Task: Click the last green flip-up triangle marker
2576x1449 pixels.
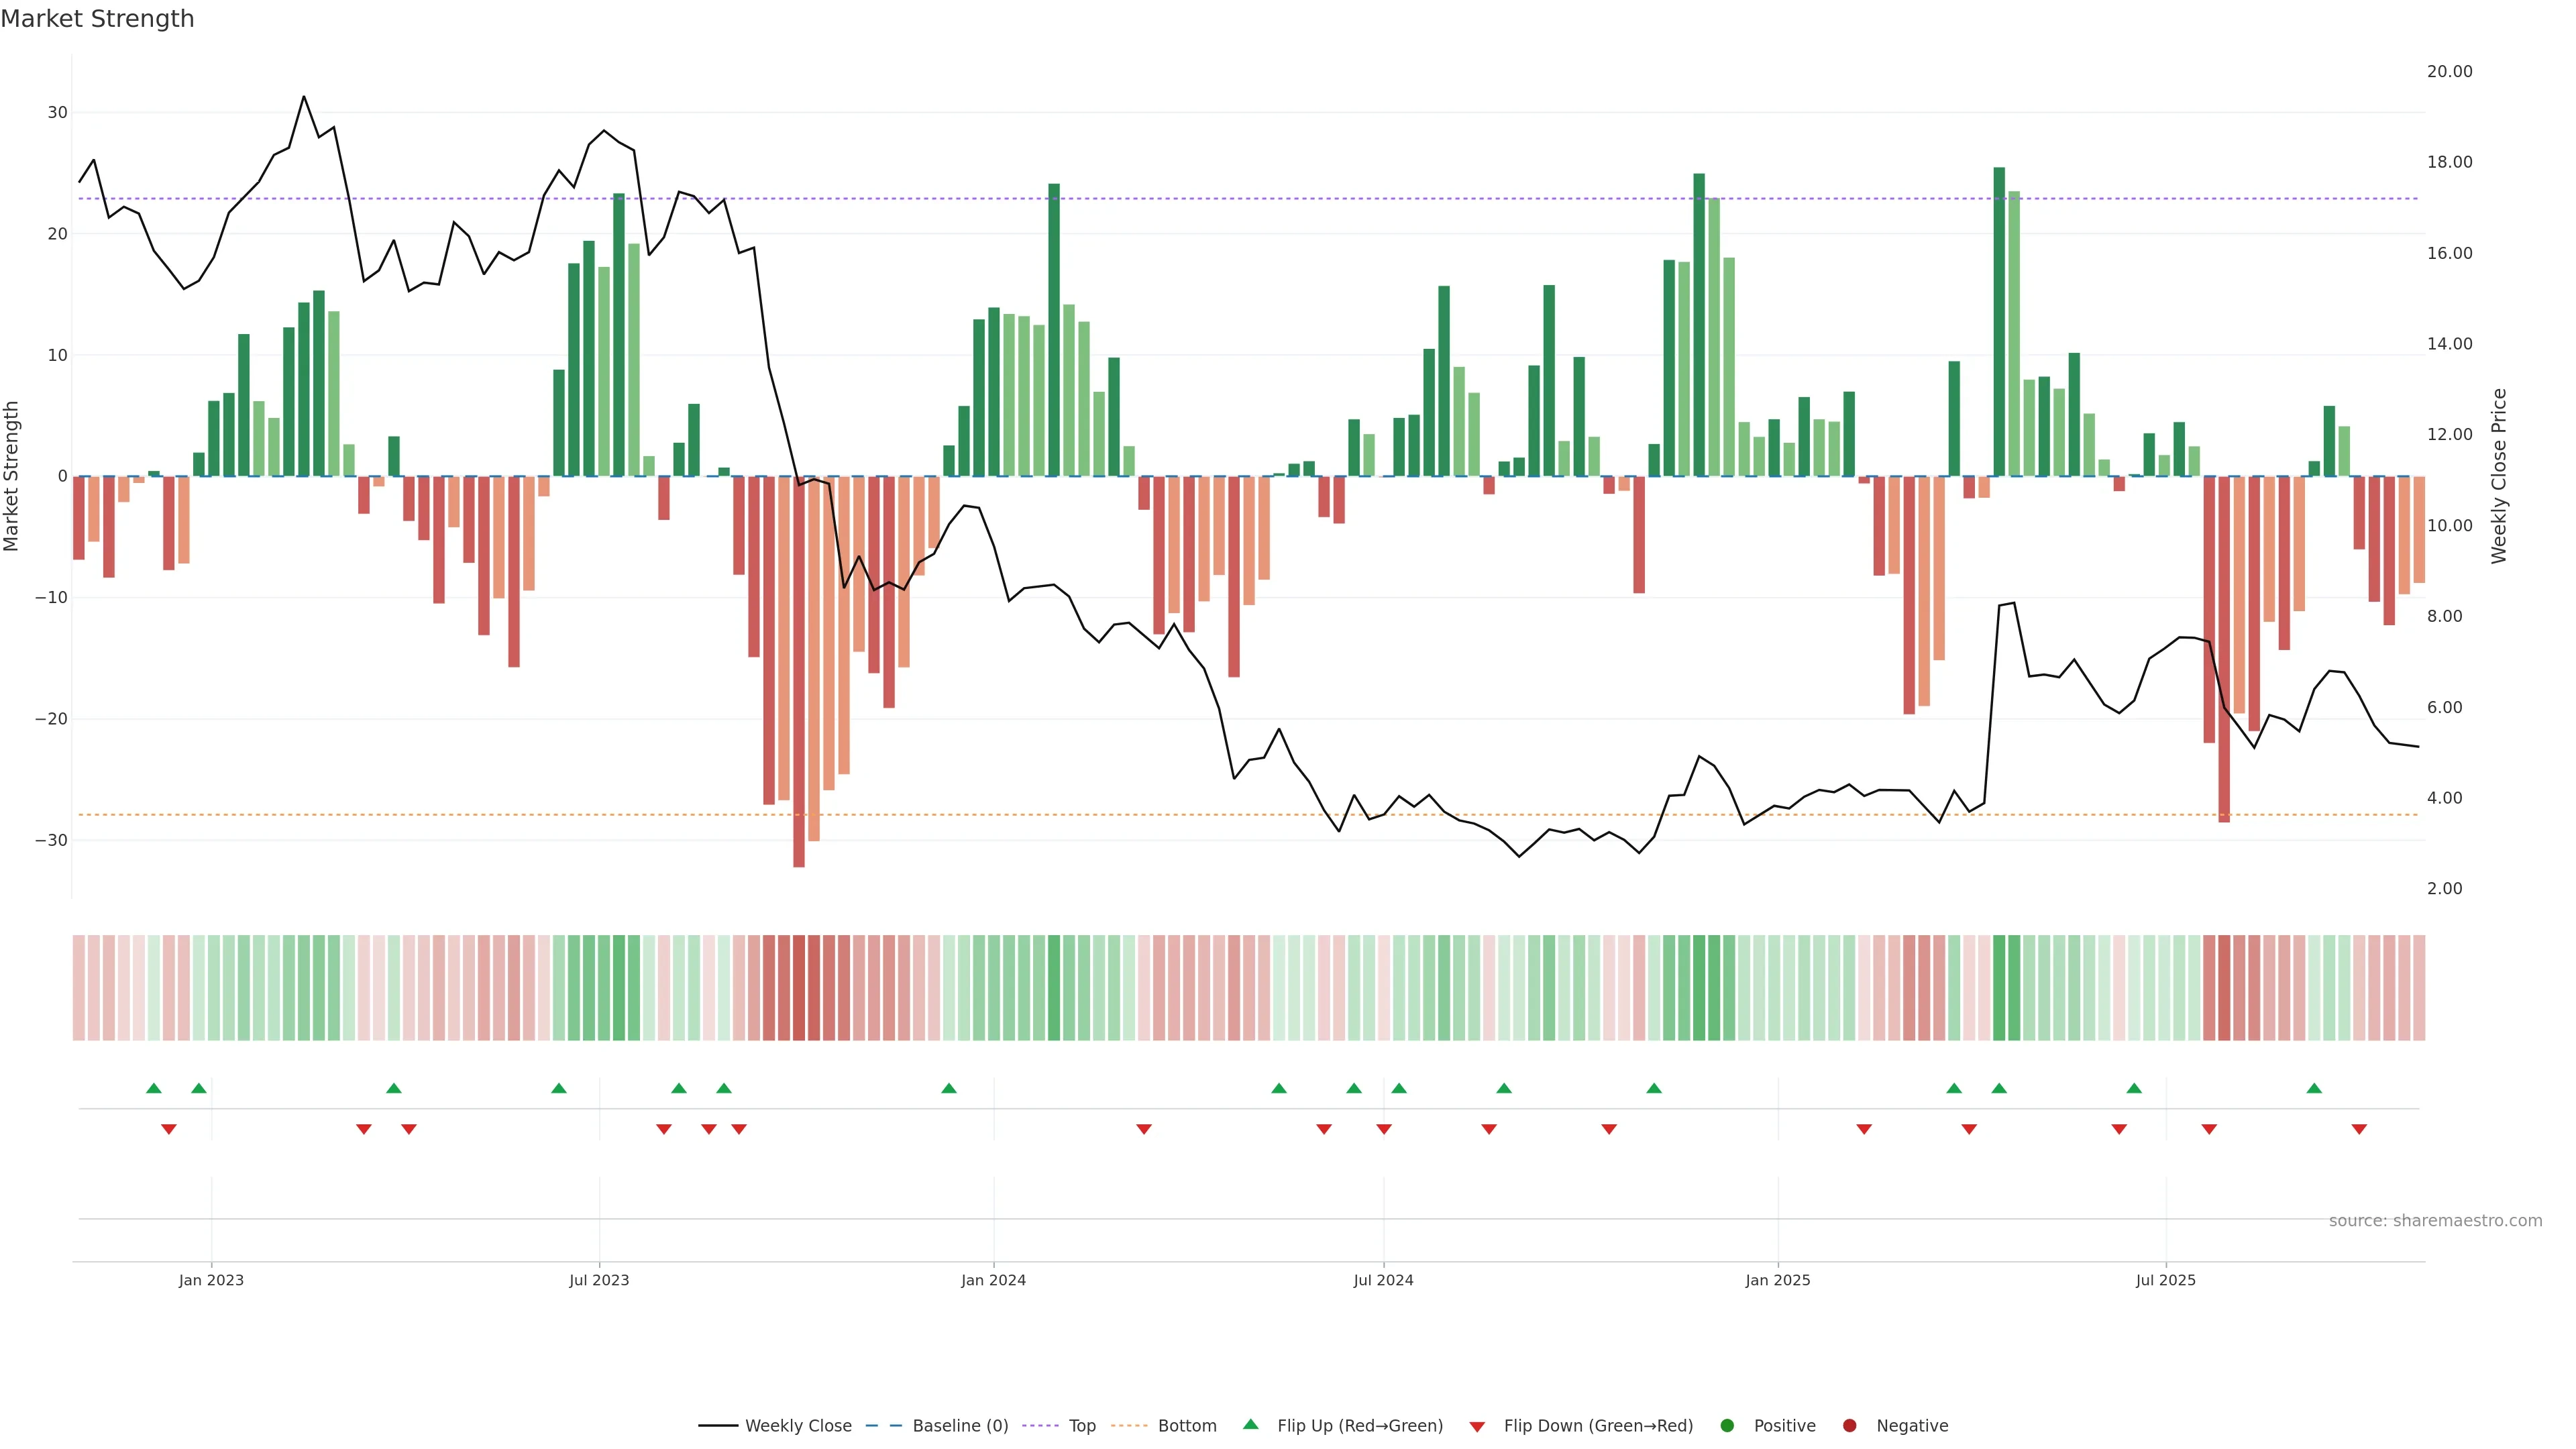Action: (2314, 1088)
